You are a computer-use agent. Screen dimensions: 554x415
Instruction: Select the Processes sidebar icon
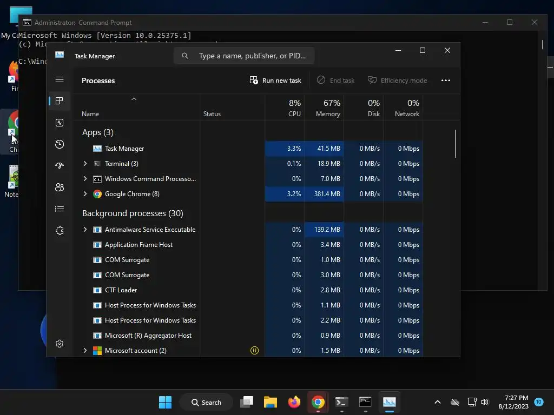60,101
